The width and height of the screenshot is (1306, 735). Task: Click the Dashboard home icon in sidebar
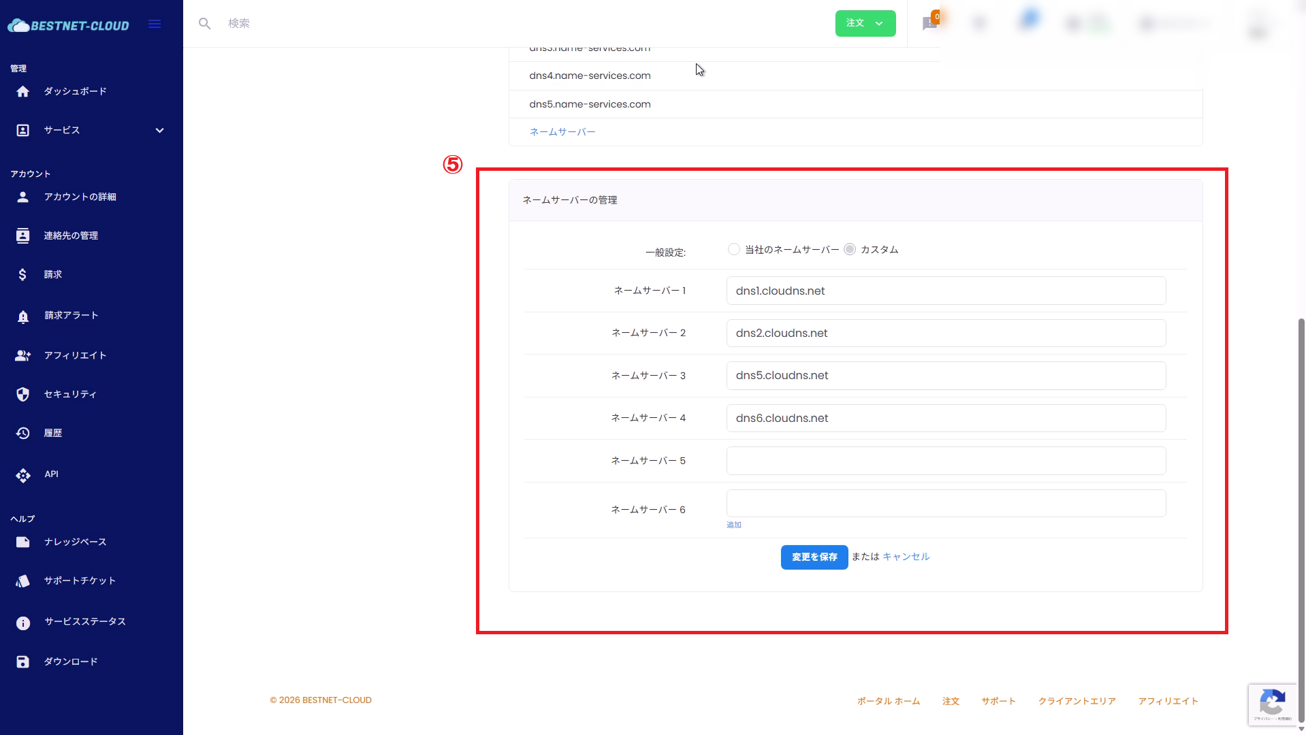click(22, 91)
